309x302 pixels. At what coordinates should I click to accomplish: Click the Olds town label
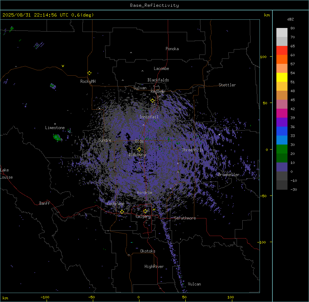139,141
